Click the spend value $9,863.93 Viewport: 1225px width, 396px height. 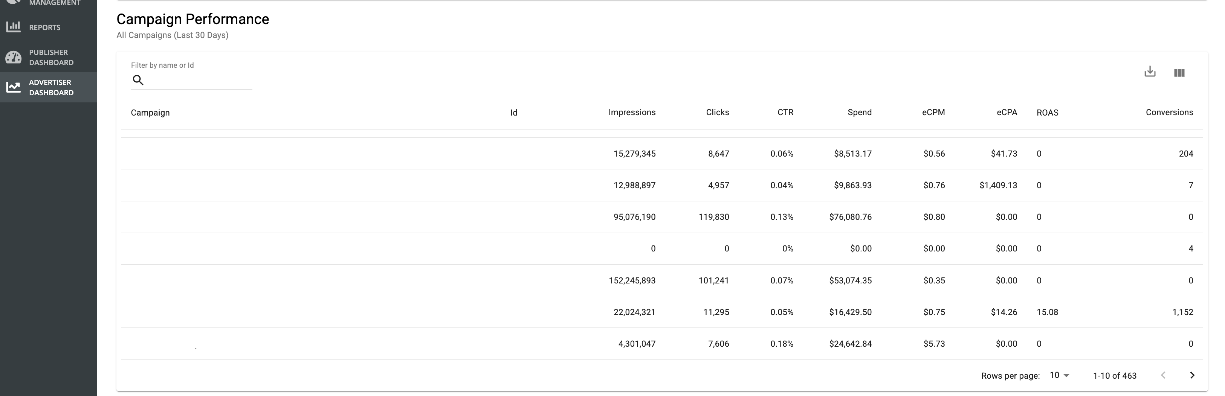pyautogui.click(x=853, y=186)
